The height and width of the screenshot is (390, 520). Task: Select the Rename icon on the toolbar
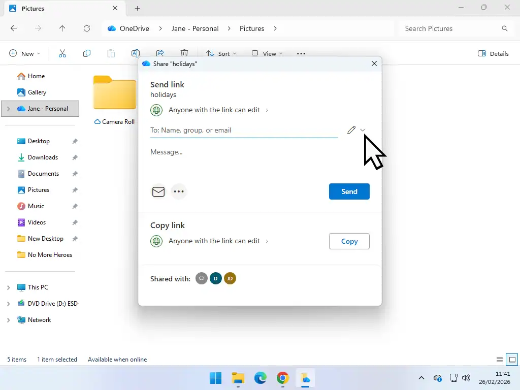coord(135,53)
